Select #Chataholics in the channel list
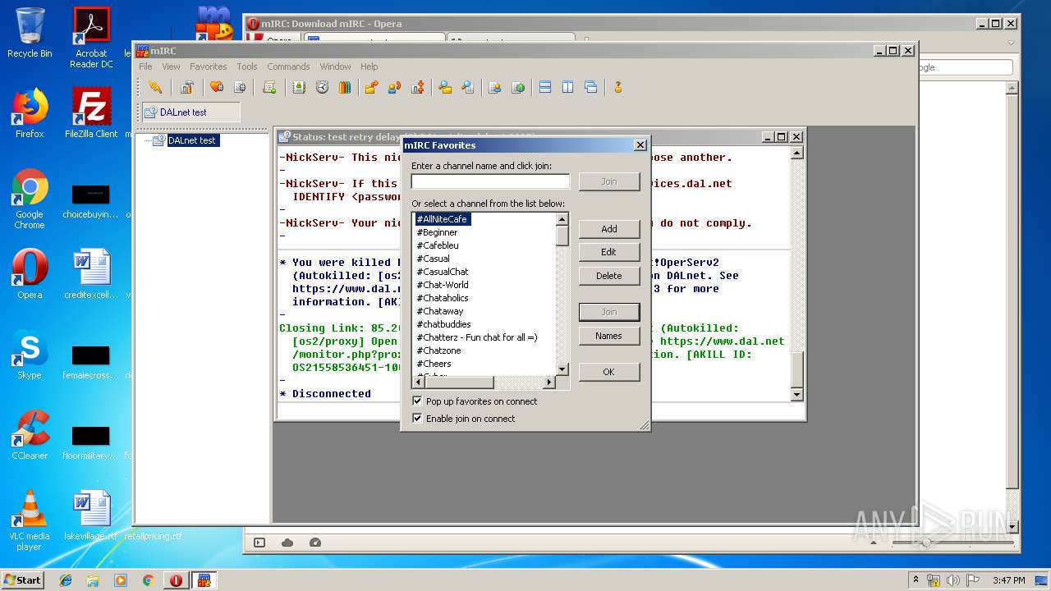Viewport: 1051px width, 591px height. click(x=443, y=298)
